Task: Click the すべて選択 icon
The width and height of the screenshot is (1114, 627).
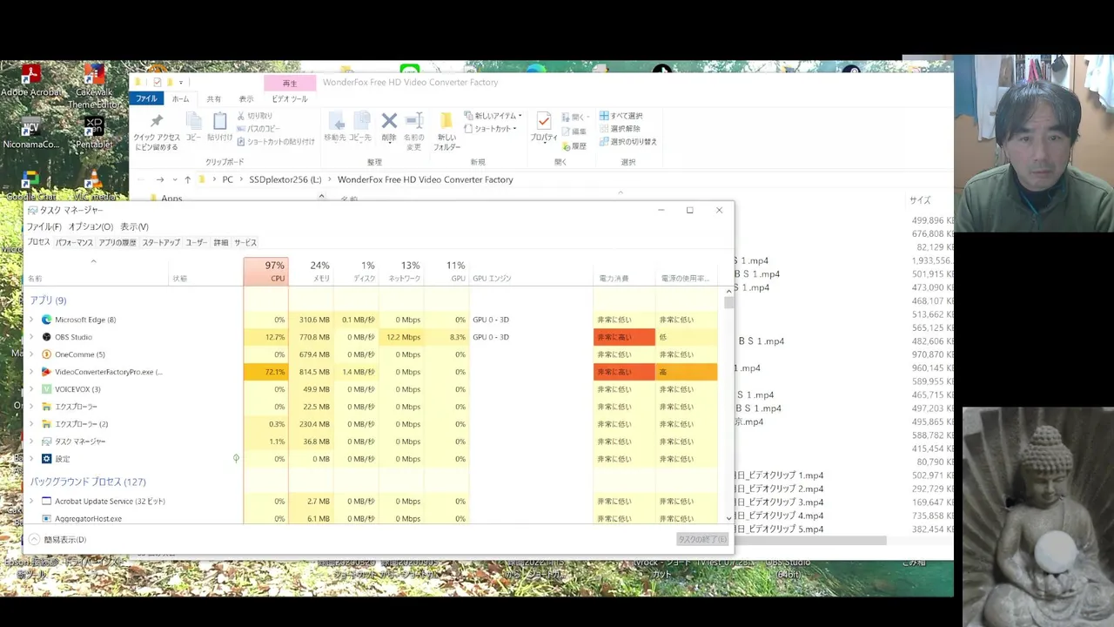Action: point(604,116)
